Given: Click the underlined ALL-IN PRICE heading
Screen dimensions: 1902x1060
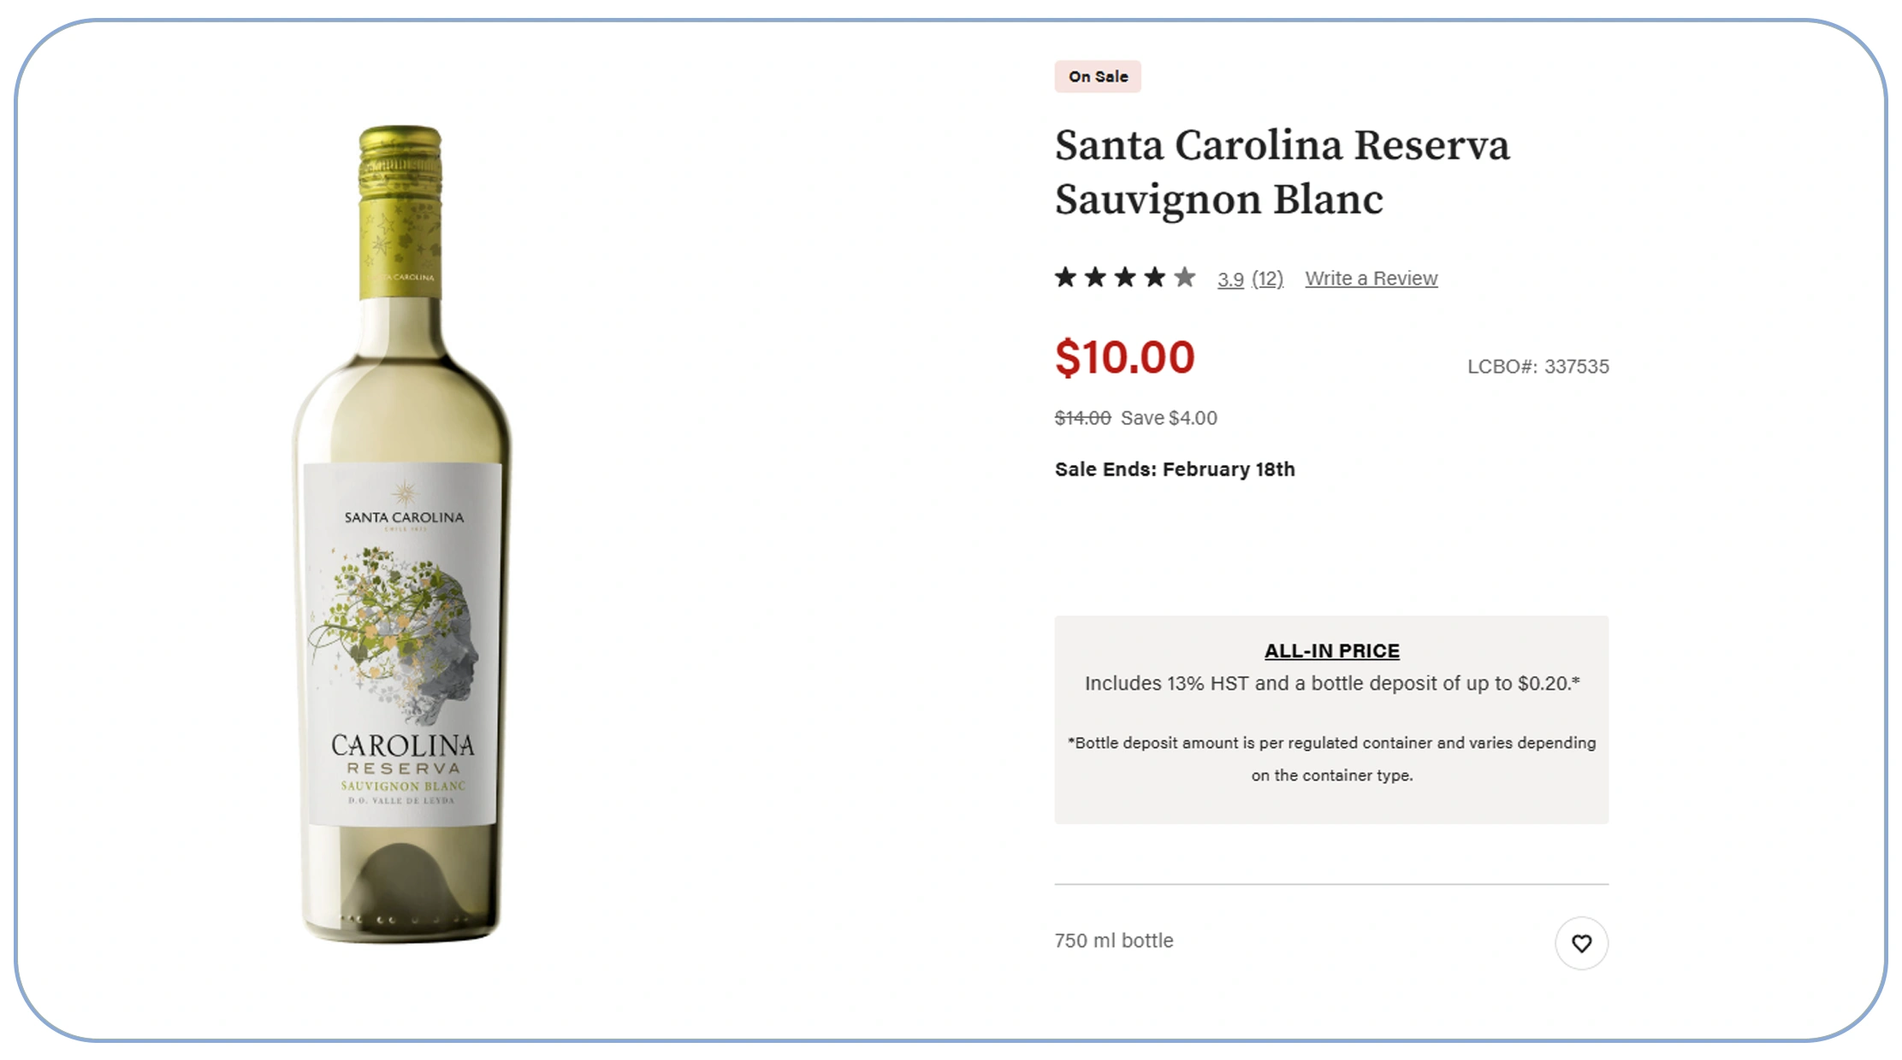Looking at the screenshot, I should tap(1332, 651).
